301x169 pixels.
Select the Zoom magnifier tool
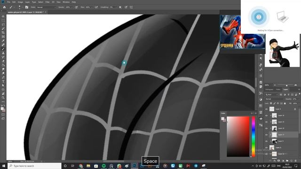3,98
